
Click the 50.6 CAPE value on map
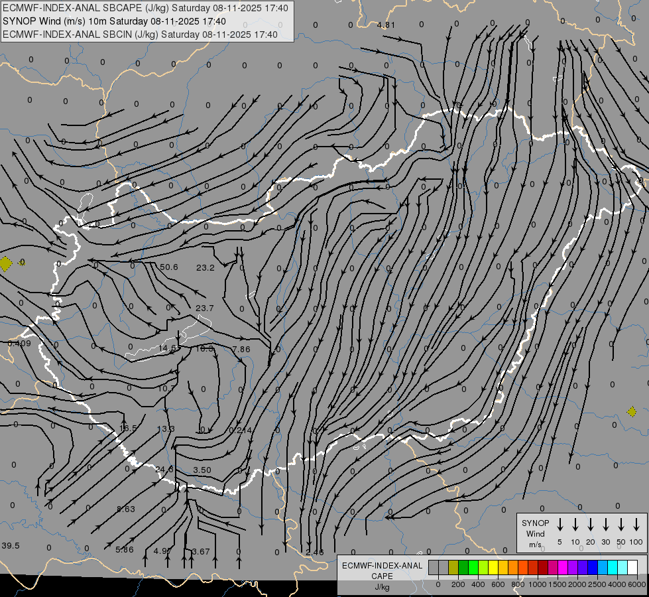(x=169, y=267)
